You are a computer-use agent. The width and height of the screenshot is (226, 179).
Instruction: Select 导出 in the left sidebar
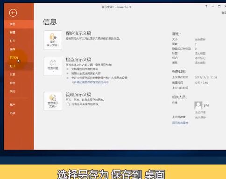[x=19, y=83]
